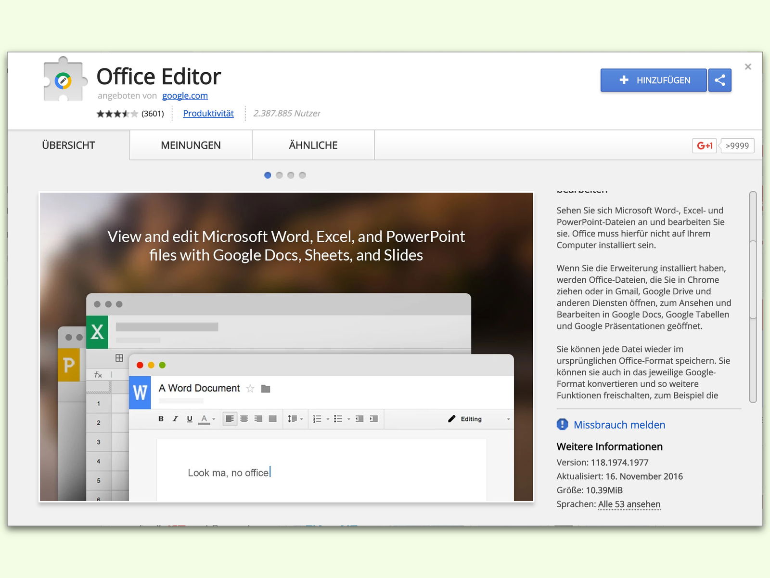Select right align in the preview toolbar
770x578 pixels.
click(258, 419)
